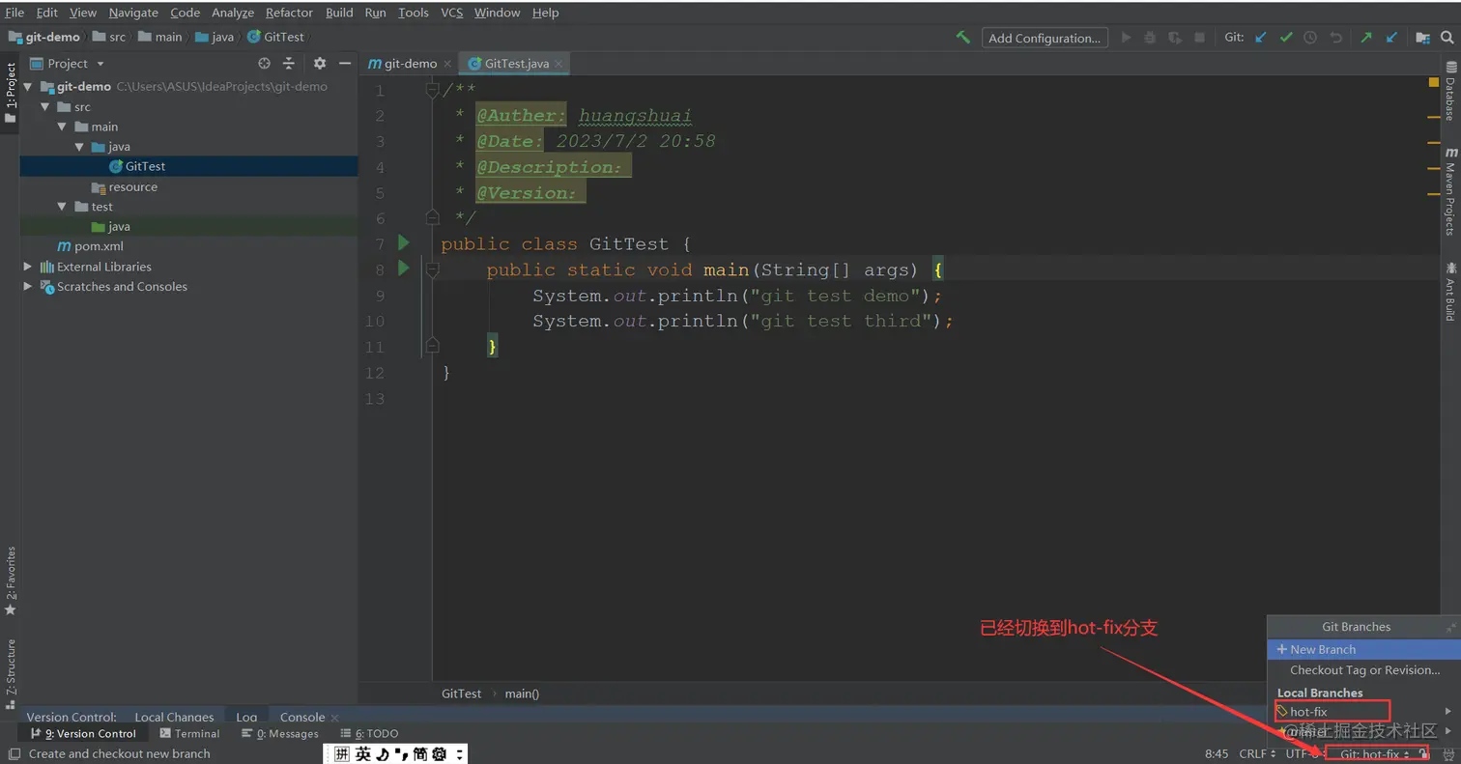
Task: Click the Add Configuration... button
Action: tap(1045, 38)
